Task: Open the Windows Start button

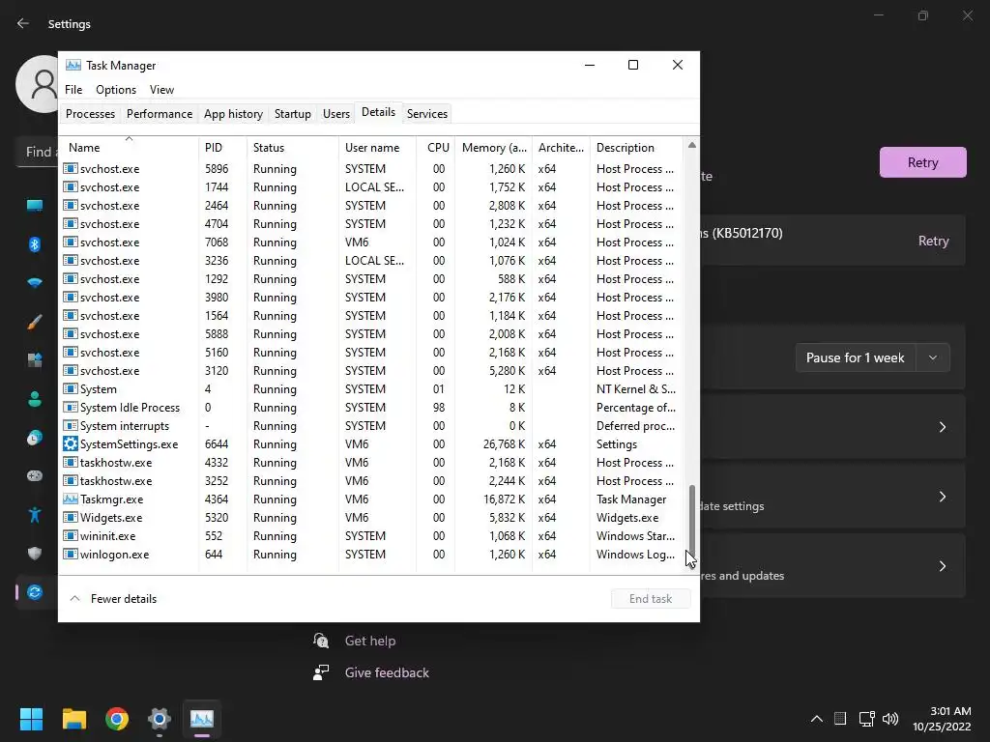Action: pyautogui.click(x=31, y=719)
